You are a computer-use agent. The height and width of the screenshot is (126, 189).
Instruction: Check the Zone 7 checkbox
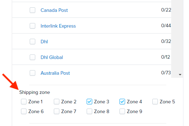point(57,111)
